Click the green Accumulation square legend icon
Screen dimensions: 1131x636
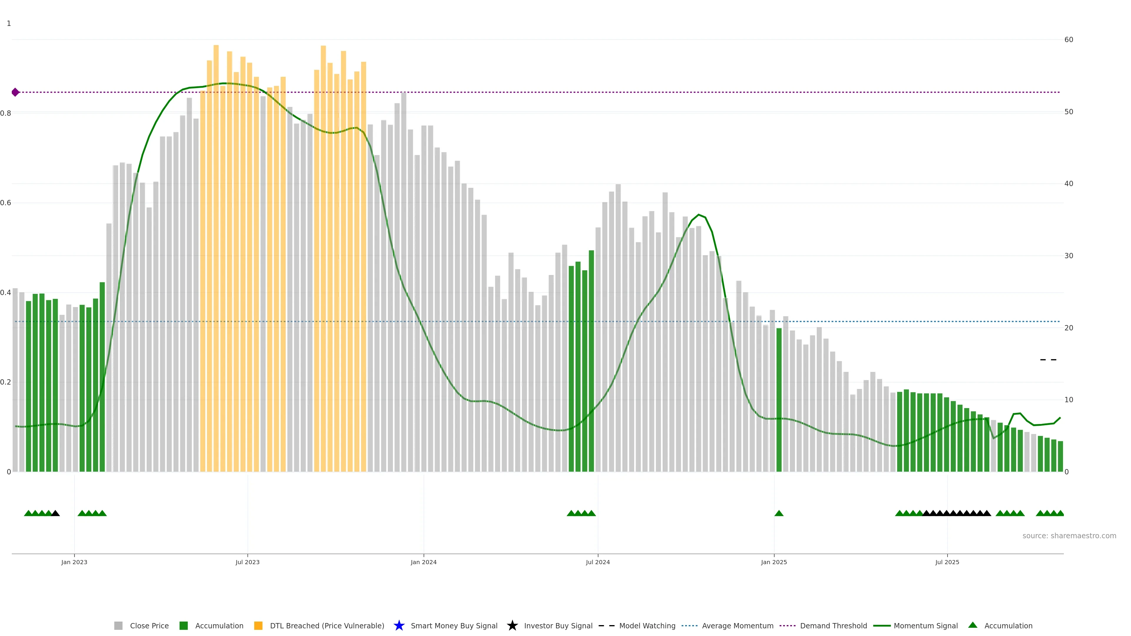tap(183, 625)
